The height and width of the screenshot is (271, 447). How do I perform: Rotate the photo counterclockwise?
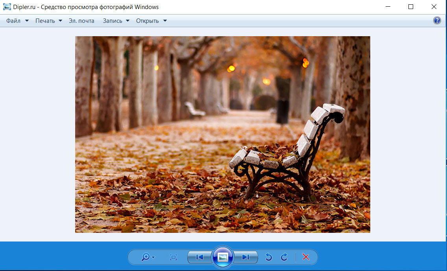(x=268, y=257)
